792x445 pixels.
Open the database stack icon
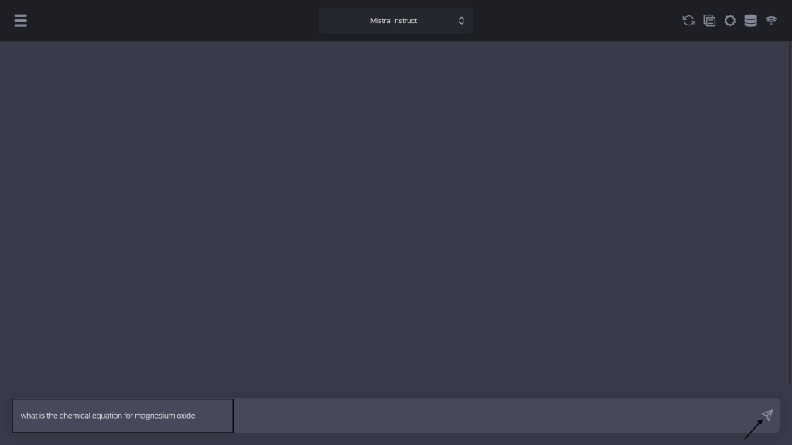[x=750, y=21]
